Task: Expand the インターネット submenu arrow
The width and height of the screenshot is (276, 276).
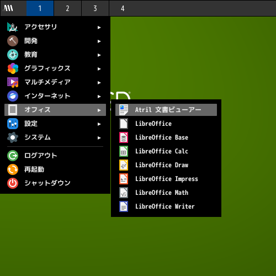Action: tap(99, 97)
